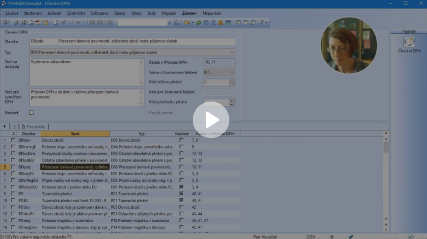Sort by the Text column header

click(x=75, y=134)
